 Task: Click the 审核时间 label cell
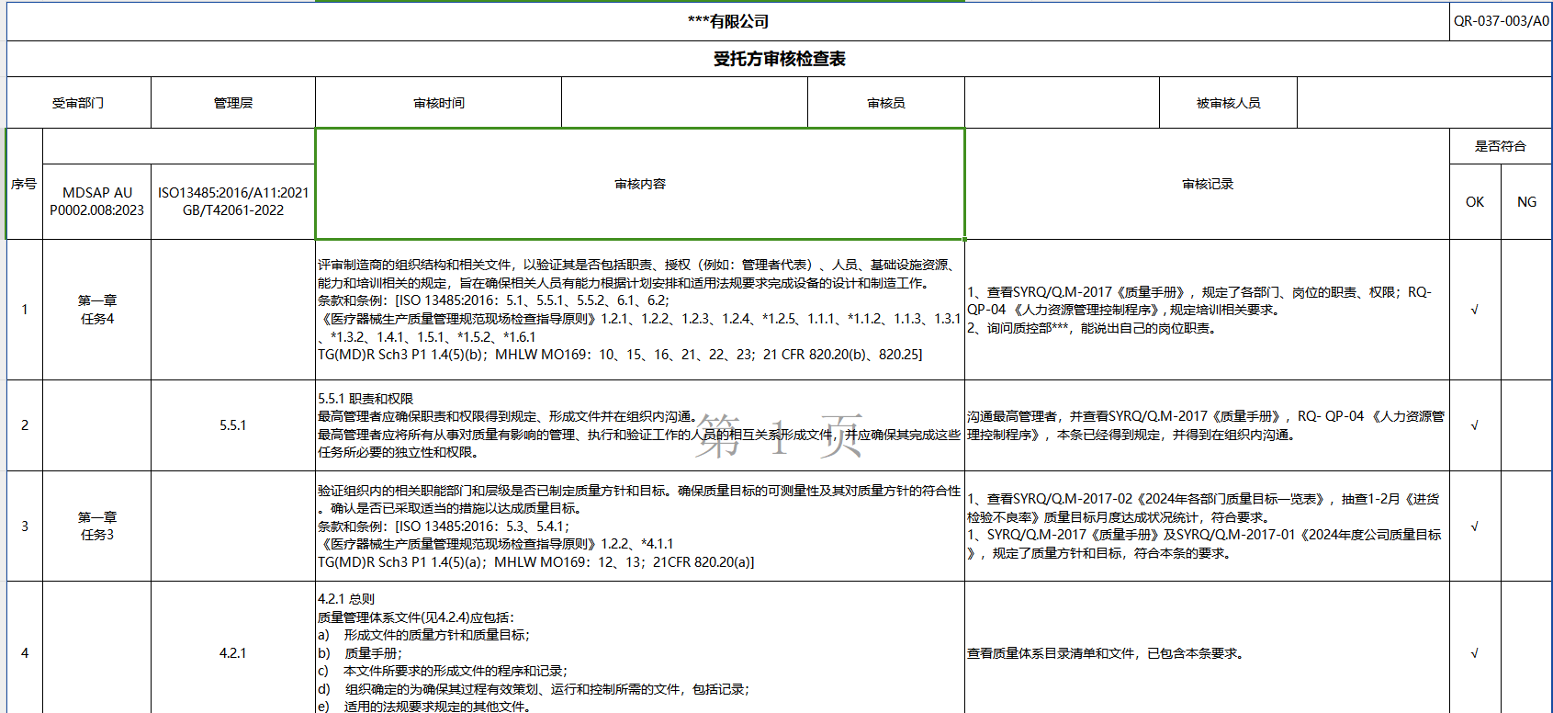[439, 103]
